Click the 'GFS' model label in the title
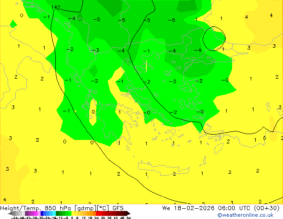The height and width of the screenshot is (219, 283). 118,208
